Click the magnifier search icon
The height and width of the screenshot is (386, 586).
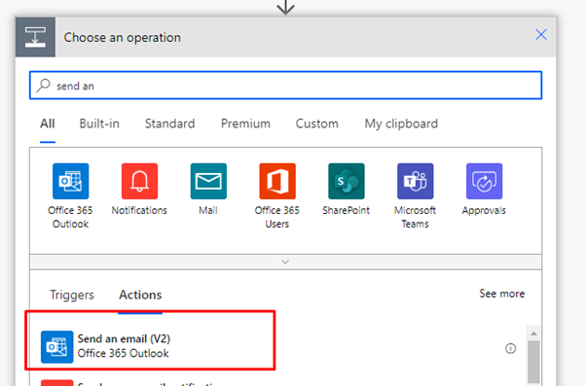tap(44, 86)
